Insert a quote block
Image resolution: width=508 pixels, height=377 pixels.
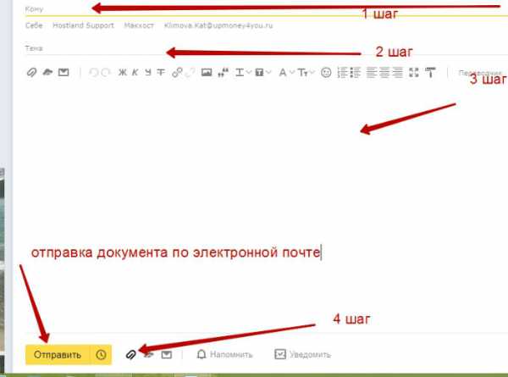(223, 72)
